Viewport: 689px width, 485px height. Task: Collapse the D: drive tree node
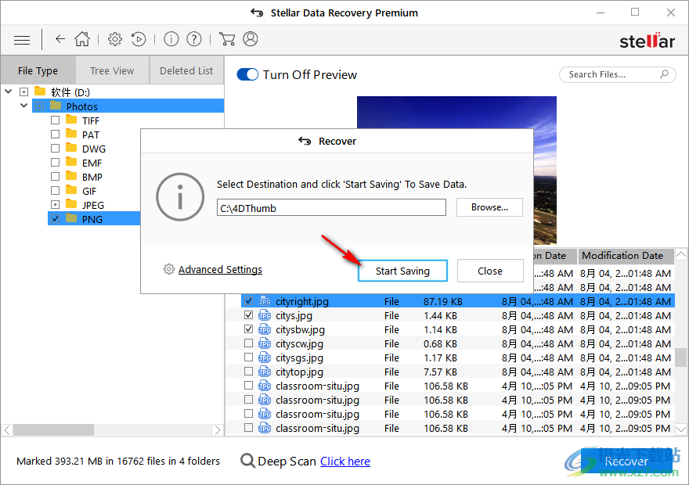[9, 92]
